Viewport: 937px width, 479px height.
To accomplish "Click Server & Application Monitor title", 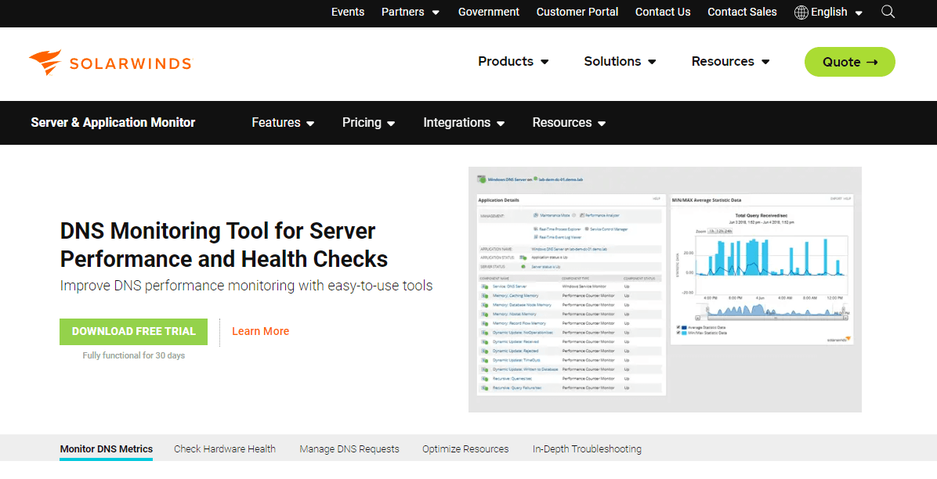I will coord(113,122).
